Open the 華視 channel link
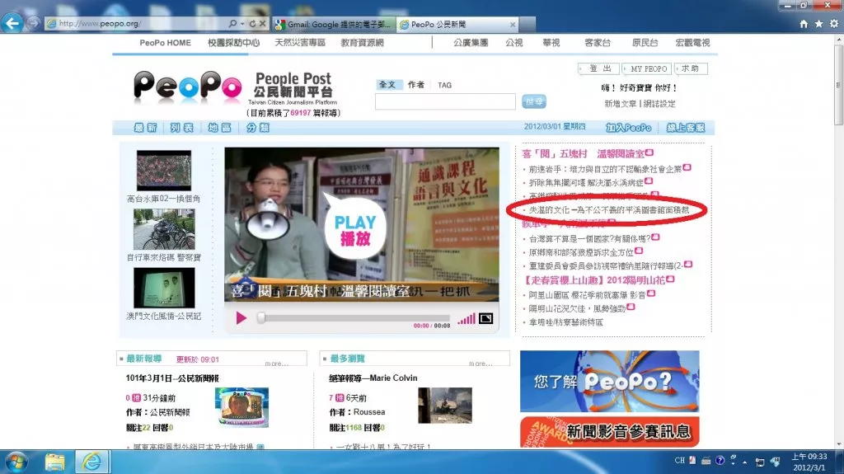This screenshot has width=844, height=474. pos(551,43)
